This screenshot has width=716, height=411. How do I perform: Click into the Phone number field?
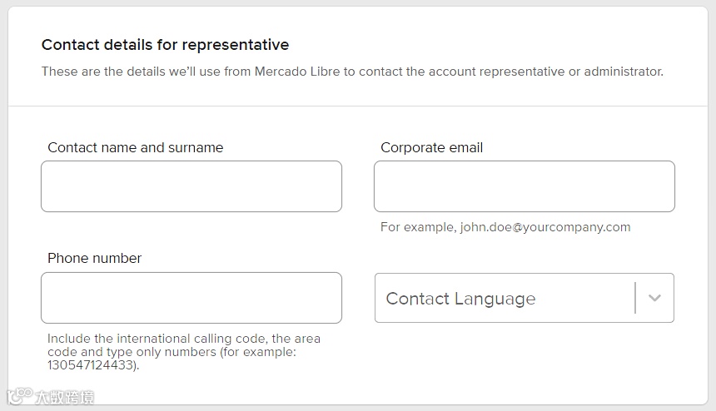point(191,298)
